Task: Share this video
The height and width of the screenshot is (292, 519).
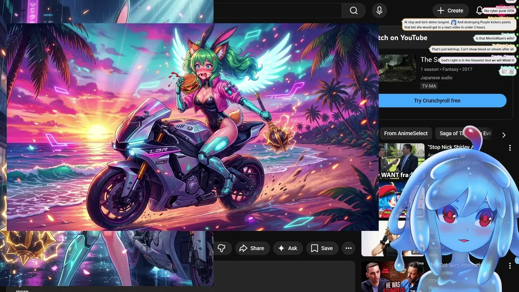Action: pyautogui.click(x=252, y=248)
